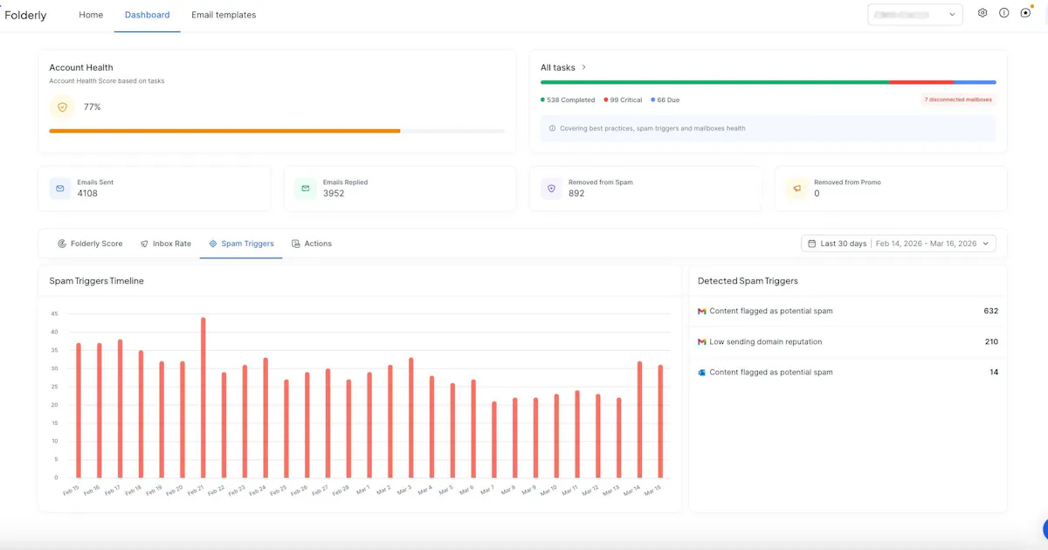This screenshot has width=1048, height=550.
Task: Click the chart bar for Mar 14
Action: tap(639, 419)
